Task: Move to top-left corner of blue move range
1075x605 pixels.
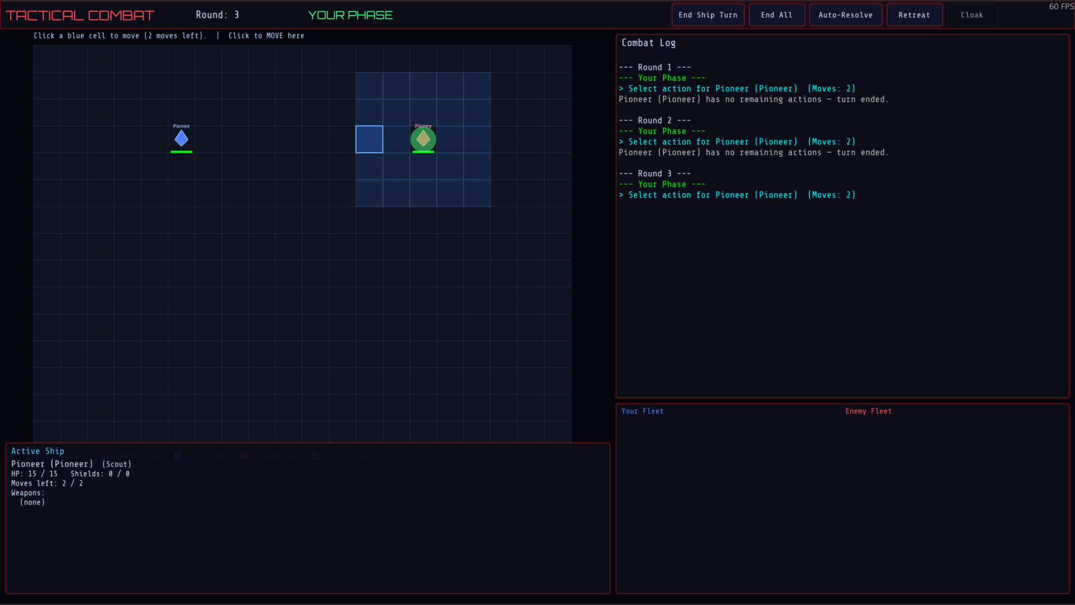Action: click(x=369, y=86)
